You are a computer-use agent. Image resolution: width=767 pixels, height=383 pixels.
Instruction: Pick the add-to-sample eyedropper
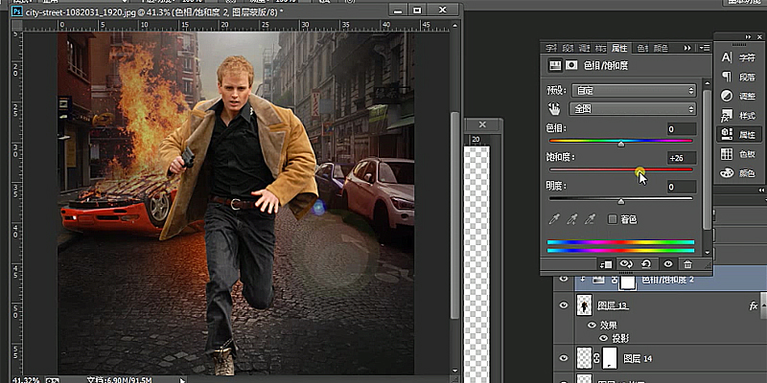tap(572, 220)
